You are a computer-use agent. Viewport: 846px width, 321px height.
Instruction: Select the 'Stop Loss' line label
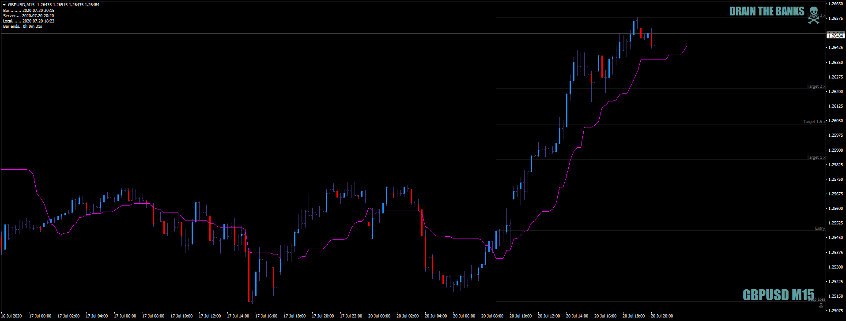817,299
